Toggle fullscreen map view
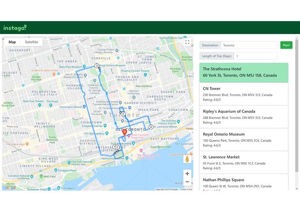The height and width of the screenshot is (213, 300). pyautogui.click(x=187, y=42)
